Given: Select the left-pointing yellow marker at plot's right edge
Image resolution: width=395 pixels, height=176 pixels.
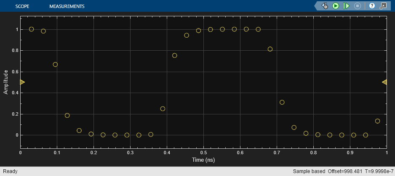Looking at the screenshot, I should [384, 82].
